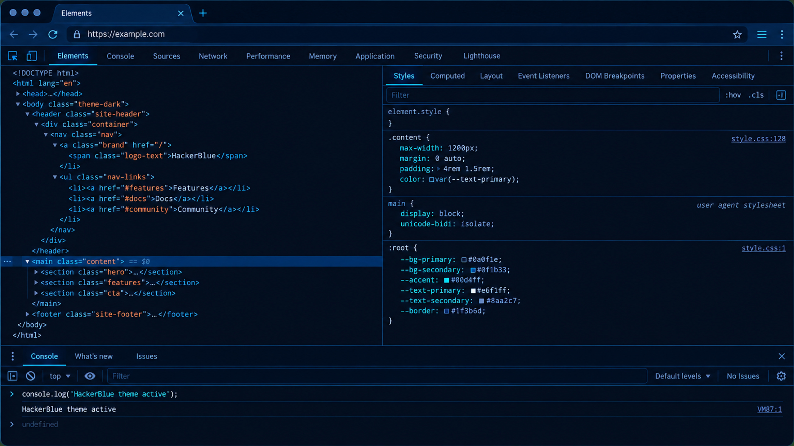Open the style.css:128 source link

pyautogui.click(x=758, y=139)
